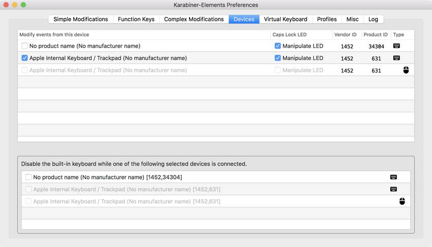Click keyboard icon in first device row

coord(396,46)
